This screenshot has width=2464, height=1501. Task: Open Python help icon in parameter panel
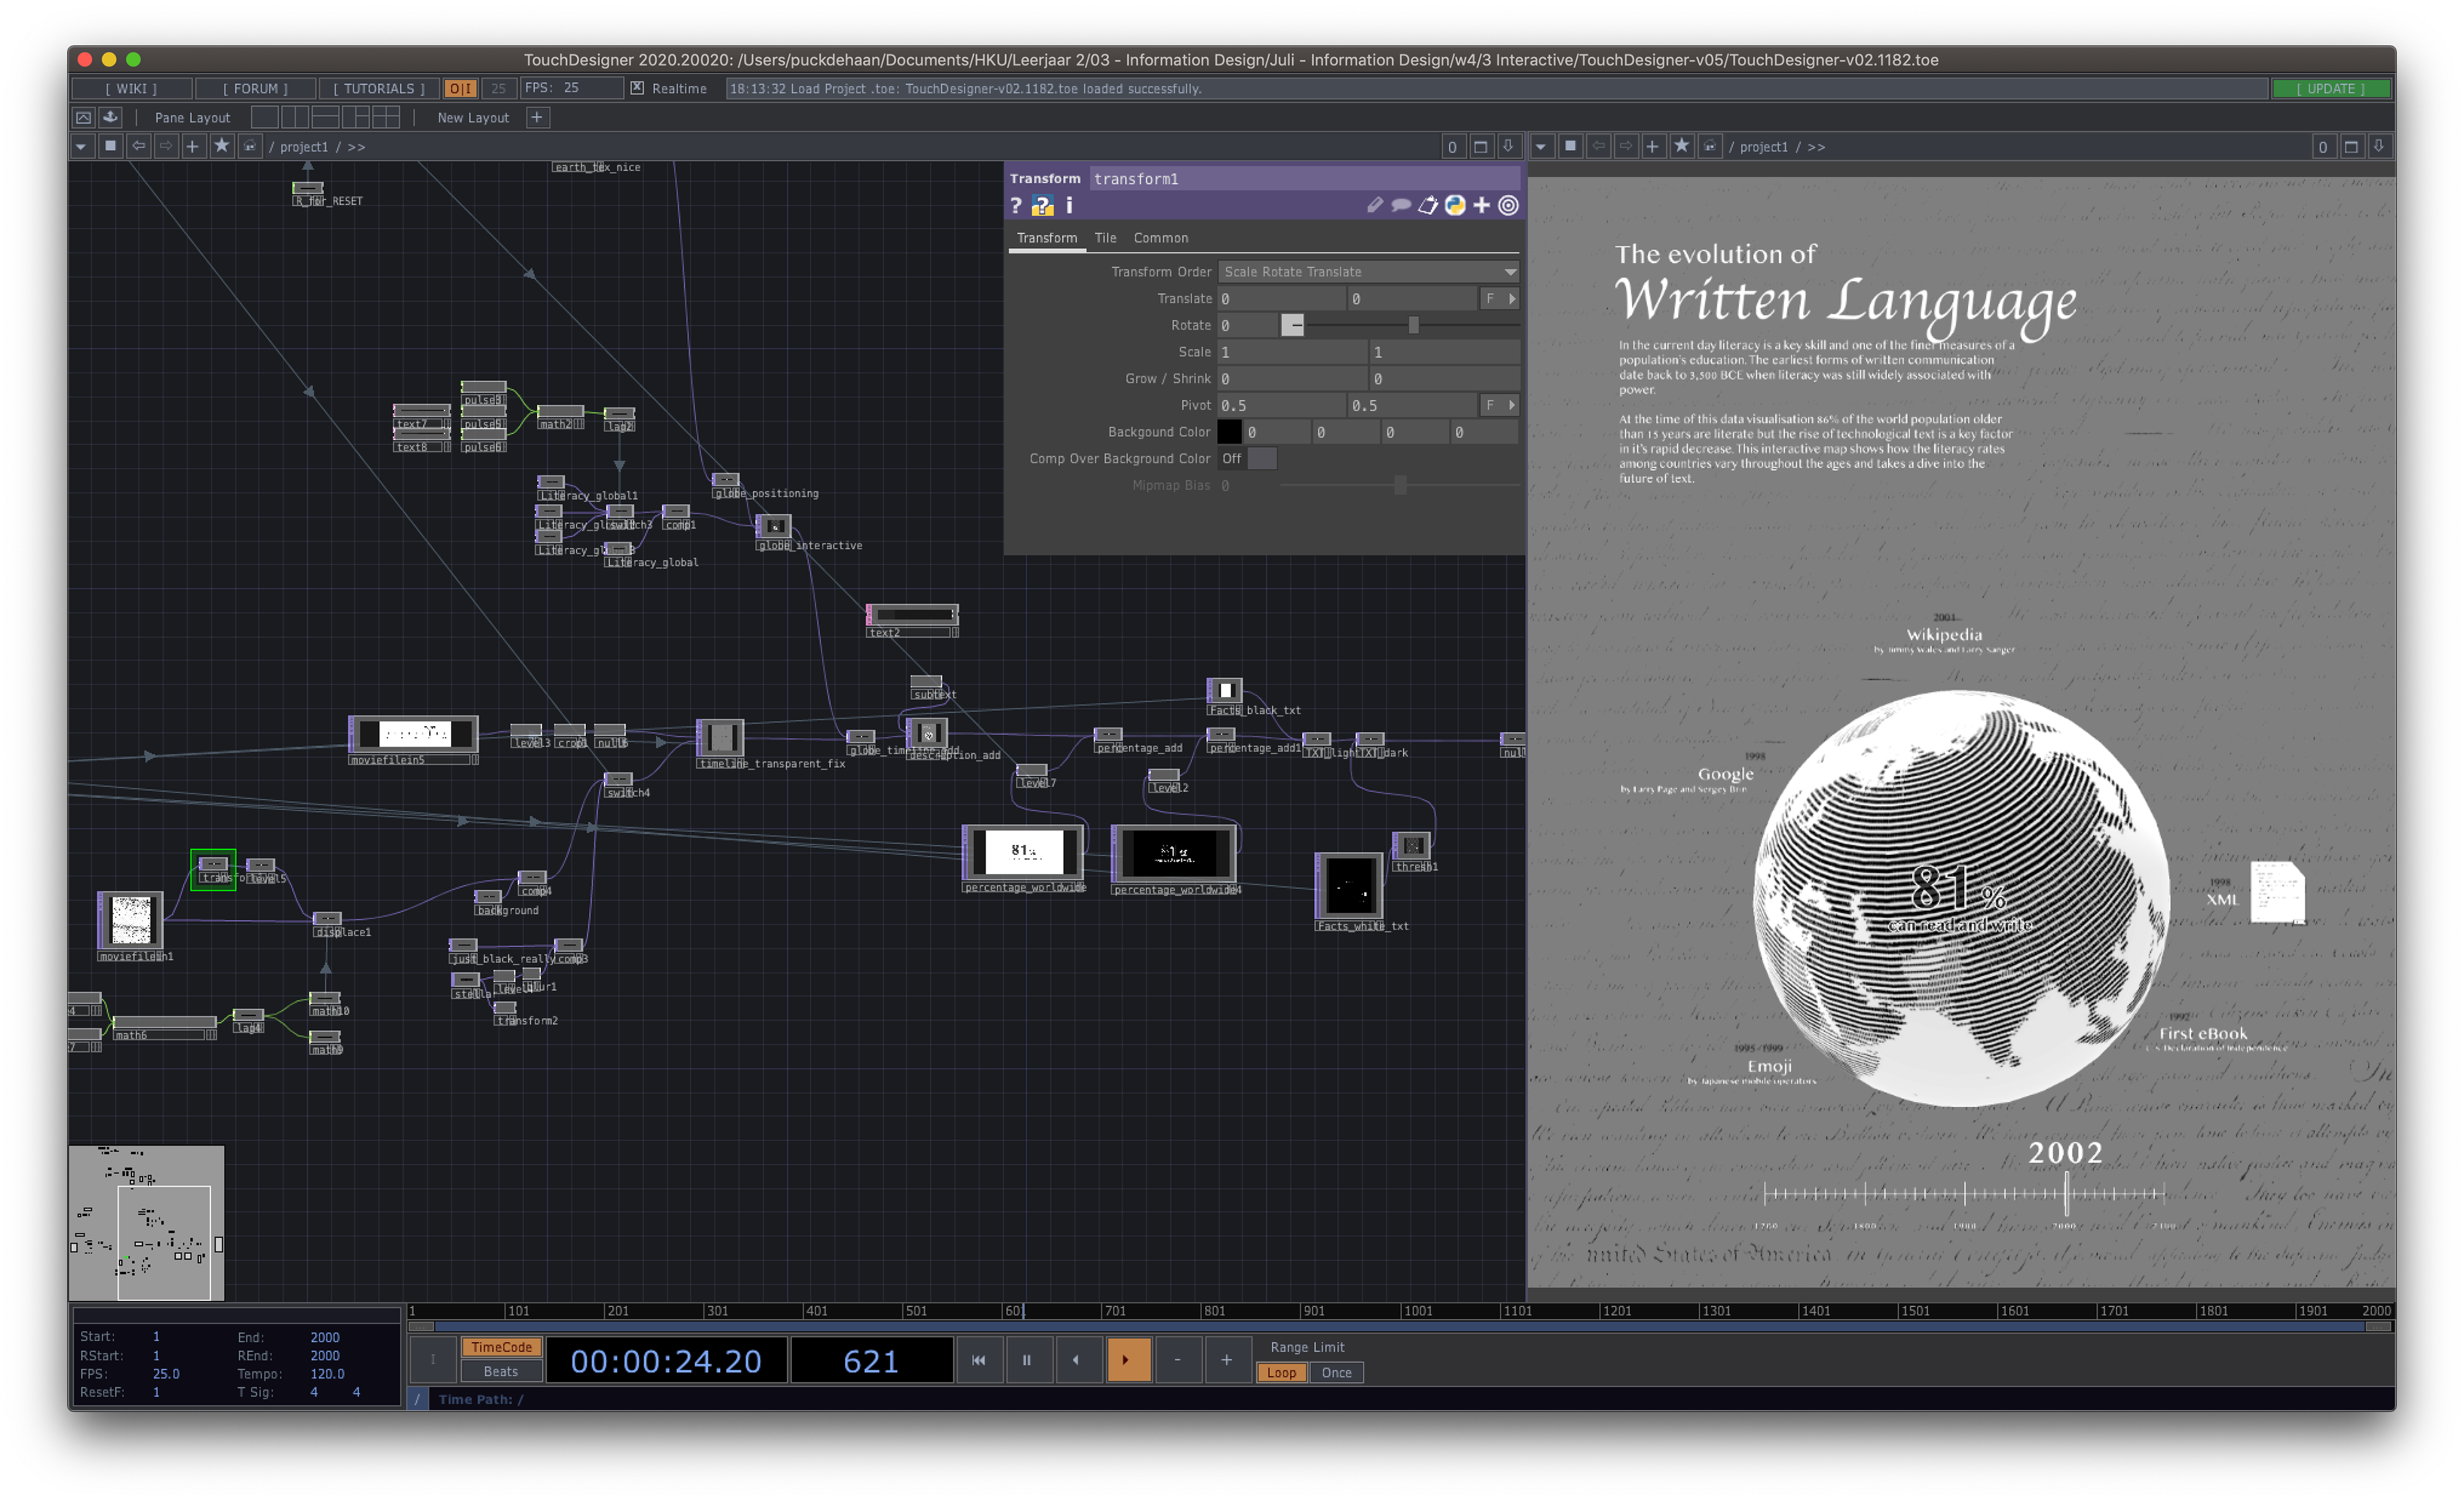coord(1042,206)
